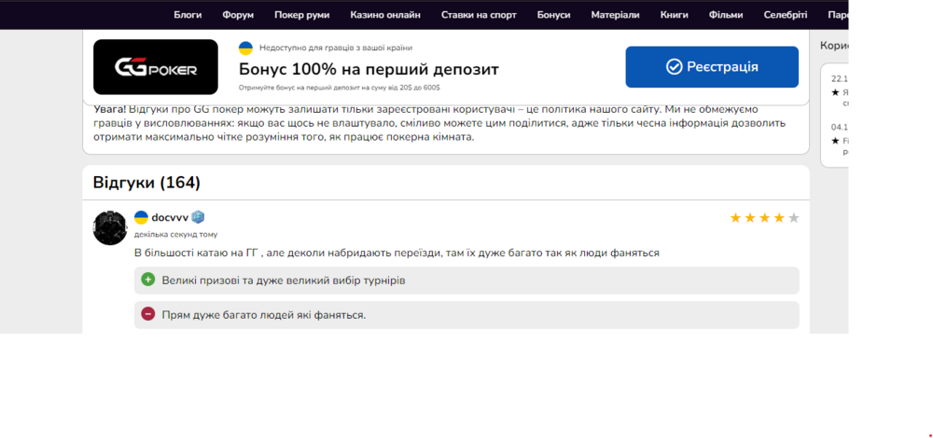This screenshot has width=933, height=438.
Task: Click the 'декілька секунд тому' timestamp
Action: click(x=176, y=234)
